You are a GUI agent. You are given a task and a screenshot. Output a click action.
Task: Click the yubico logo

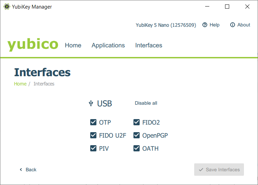click(33, 45)
